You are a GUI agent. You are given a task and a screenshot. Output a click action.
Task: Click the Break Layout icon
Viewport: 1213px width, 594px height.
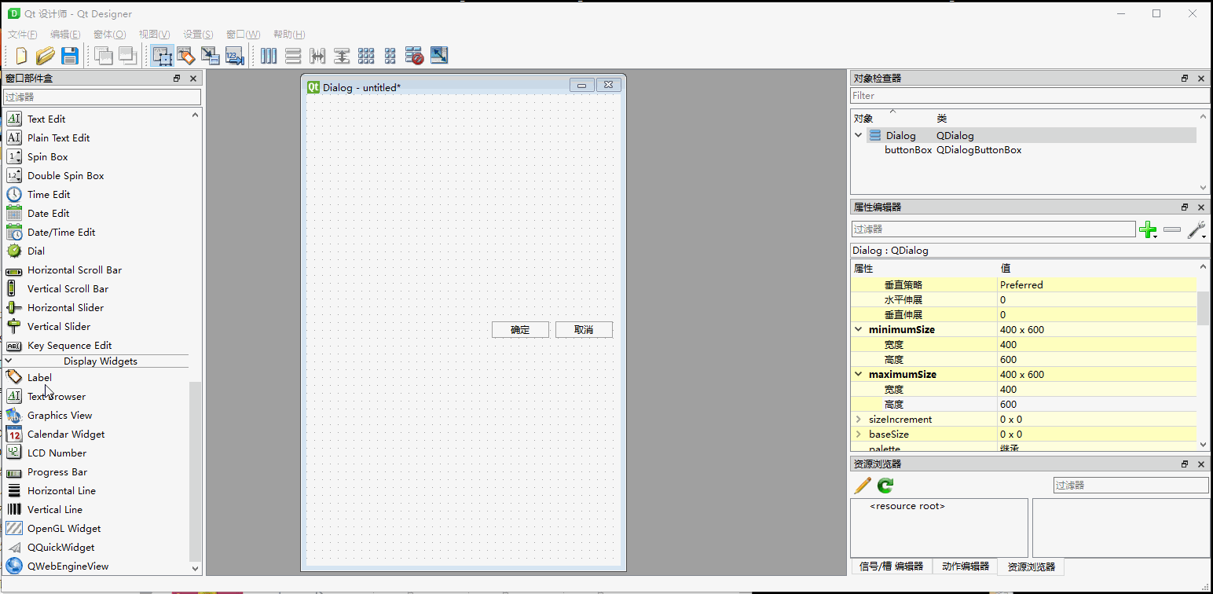414,55
